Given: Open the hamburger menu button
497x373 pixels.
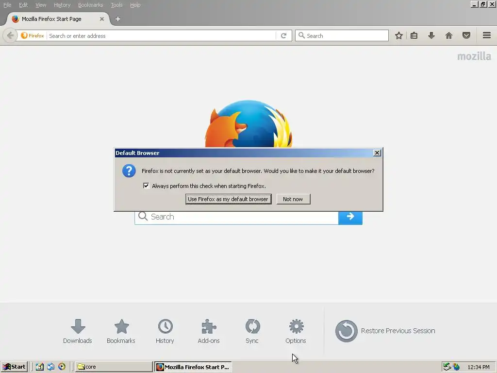Looking at the screenshot, I should [486, 35].
